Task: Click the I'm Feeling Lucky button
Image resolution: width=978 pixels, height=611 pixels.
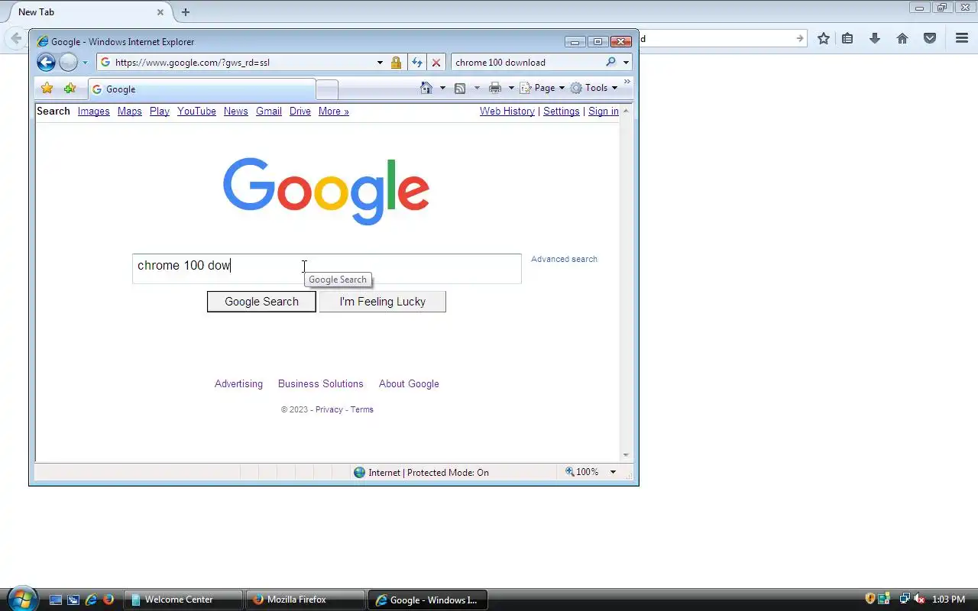Action: click(382, 302)
